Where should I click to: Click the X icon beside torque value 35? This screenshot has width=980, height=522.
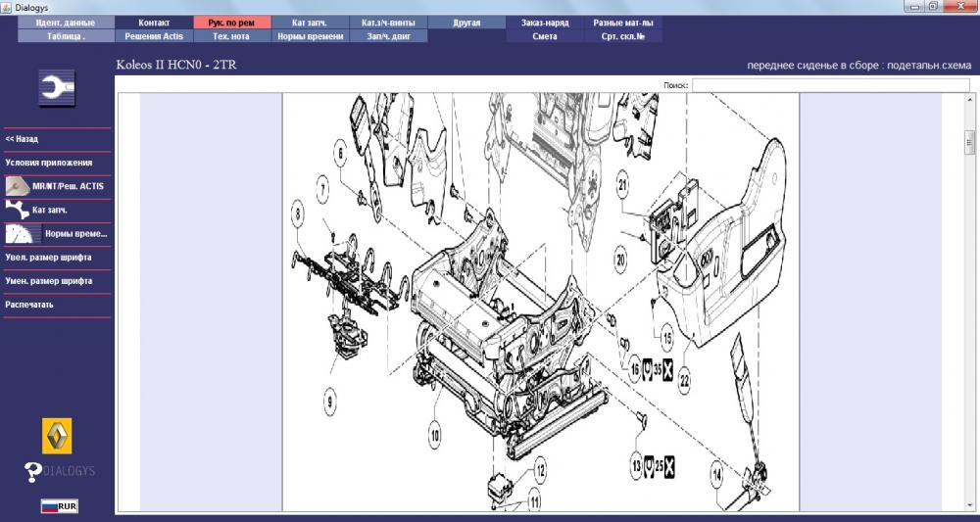[667, 369]
